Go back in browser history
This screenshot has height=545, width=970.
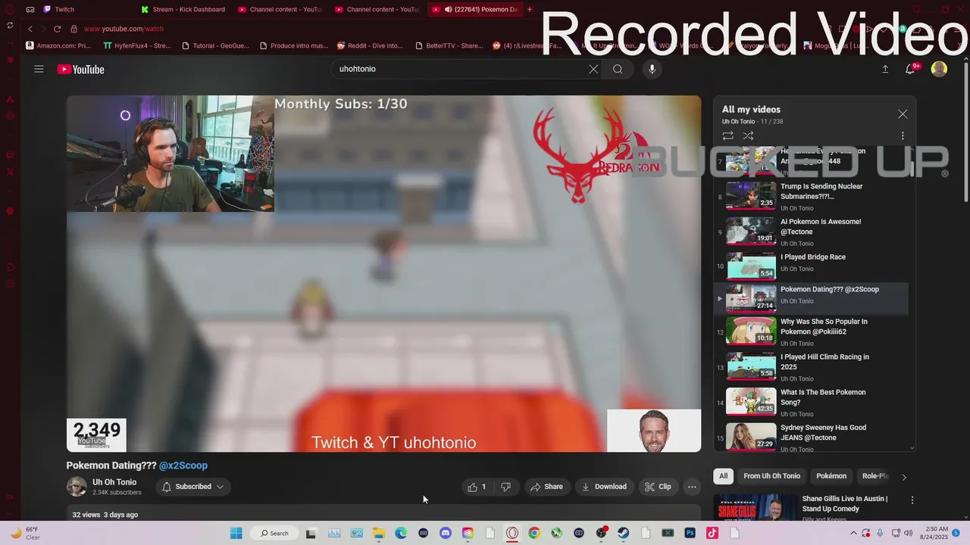tap(30, 29)
